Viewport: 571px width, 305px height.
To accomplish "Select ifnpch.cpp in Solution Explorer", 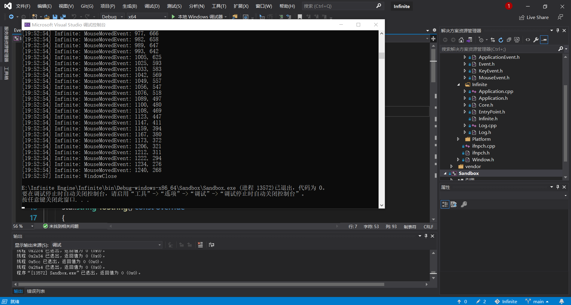I will [484, 146].
